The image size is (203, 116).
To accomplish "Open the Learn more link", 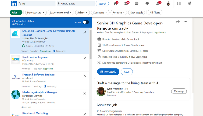I will (x=142, y=57).
